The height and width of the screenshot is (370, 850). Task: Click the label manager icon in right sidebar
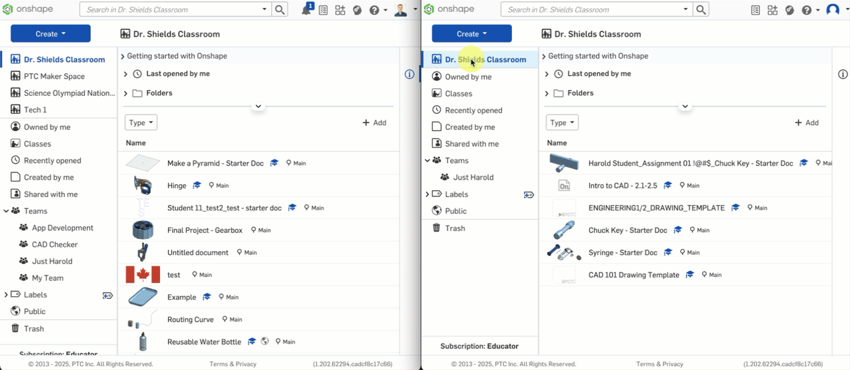529,194
